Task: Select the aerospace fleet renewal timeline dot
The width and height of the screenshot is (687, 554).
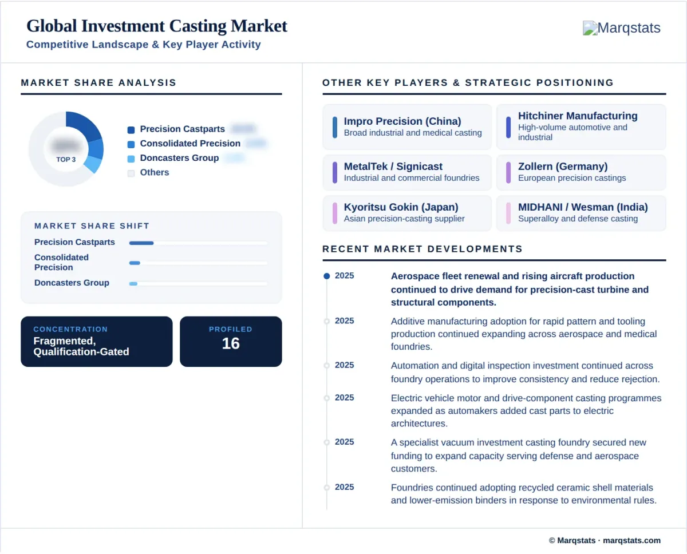Action: tap(327, 276)
